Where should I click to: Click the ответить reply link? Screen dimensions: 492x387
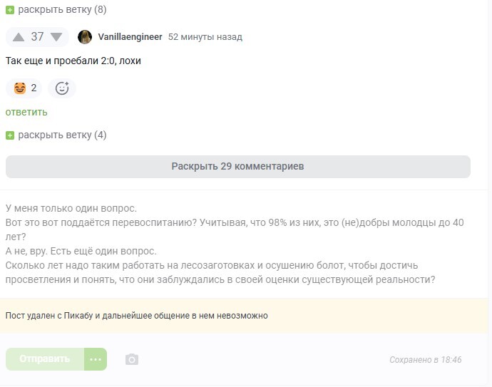(26, 112)
